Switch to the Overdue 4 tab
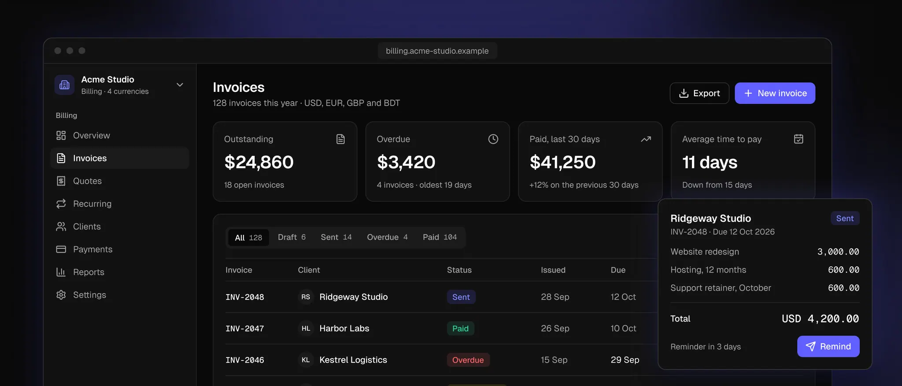This screenshot has height=386, width=902. click(387, 237)
